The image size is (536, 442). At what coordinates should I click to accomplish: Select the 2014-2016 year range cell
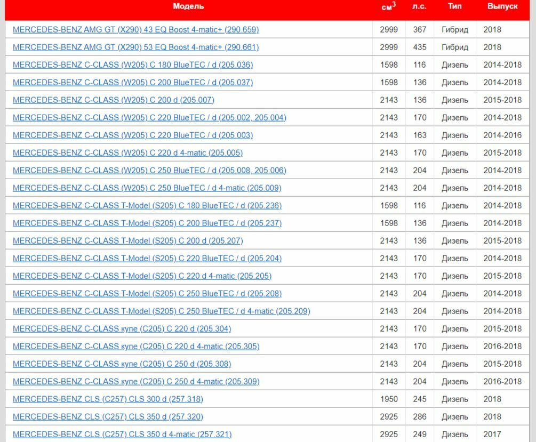(x=502, y=135)
